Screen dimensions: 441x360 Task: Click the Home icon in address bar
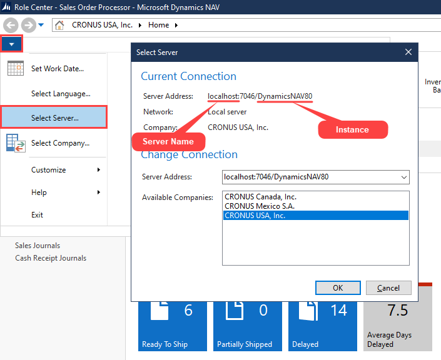59,25
